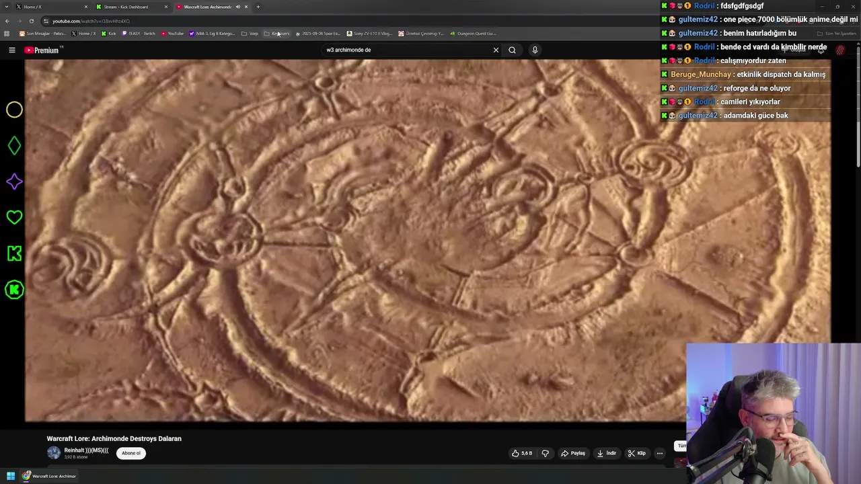Screen dimensions: 861x484
Task: Open the Sony ZV-E10 II Vlog bookmark
Action: coord(369,34)
